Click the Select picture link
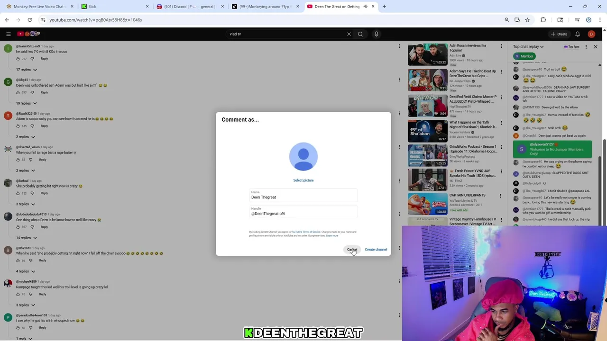This screenshot has width=607, height=341. point(303,180)
